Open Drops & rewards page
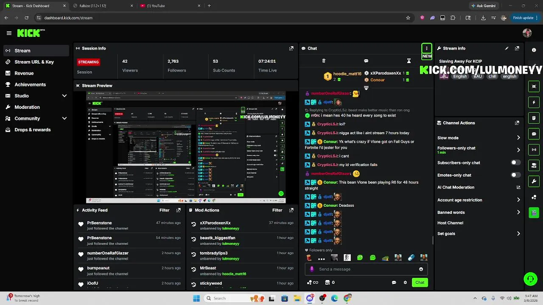543x305 pixels. point(36,130)
